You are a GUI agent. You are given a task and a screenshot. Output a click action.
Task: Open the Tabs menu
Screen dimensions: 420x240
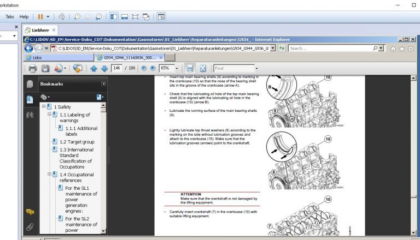pos(10,16)
